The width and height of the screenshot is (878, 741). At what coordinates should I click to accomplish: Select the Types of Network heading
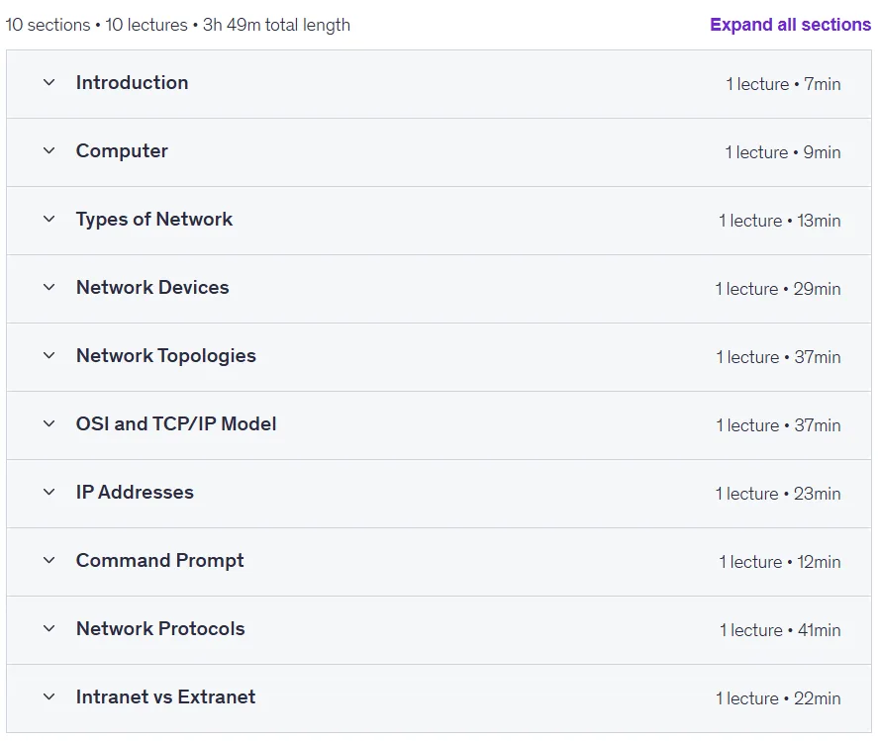coord(154,220)
